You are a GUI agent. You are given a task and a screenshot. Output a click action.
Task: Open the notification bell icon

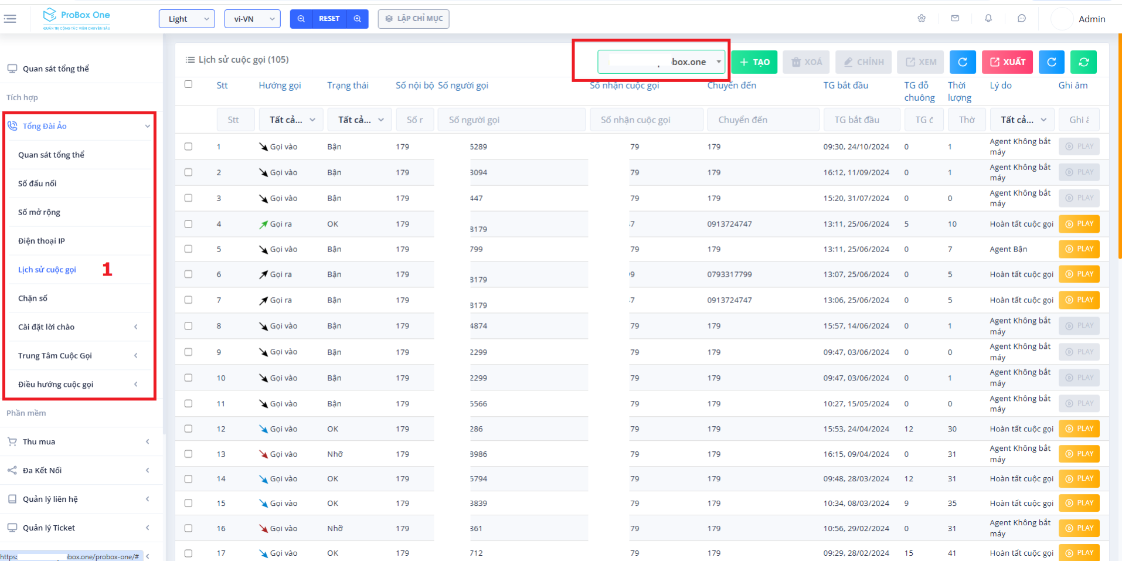988,19
